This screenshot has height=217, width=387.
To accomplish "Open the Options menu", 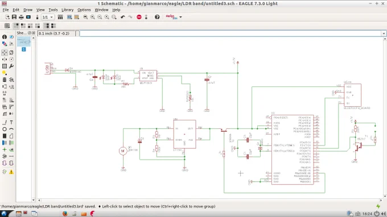I will (84, 10).
